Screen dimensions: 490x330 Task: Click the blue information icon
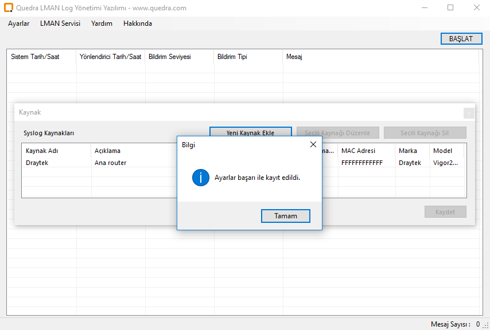200,178
